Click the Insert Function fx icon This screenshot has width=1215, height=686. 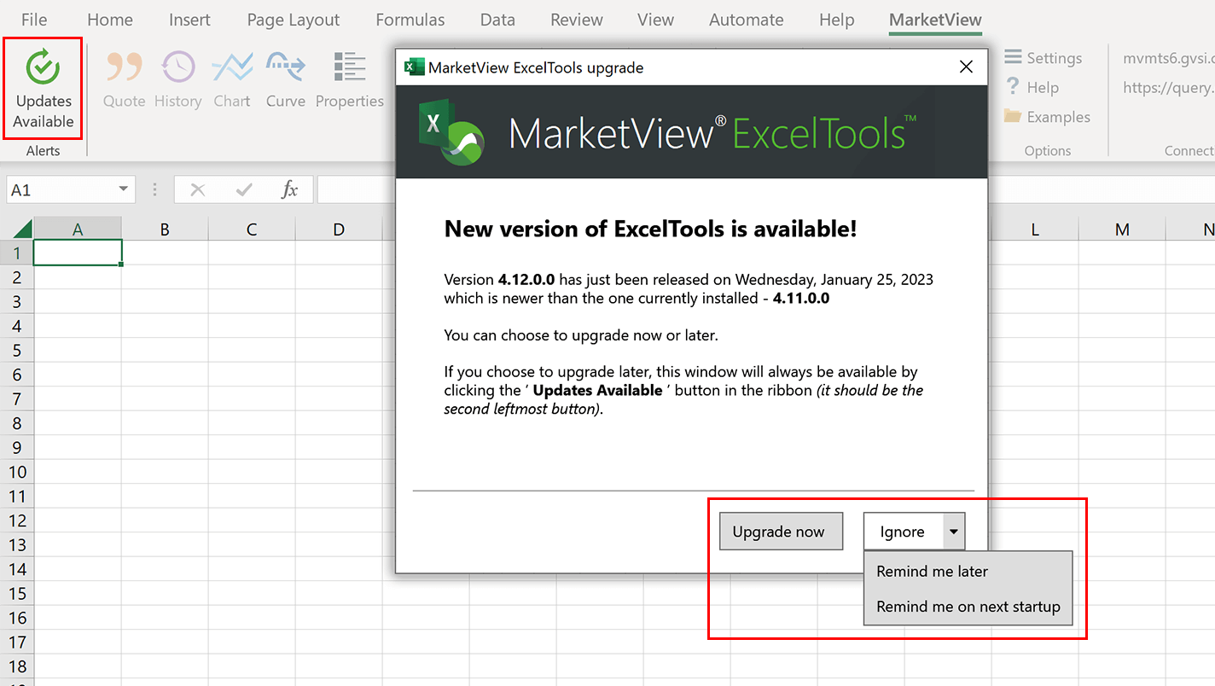pos(289,189)
